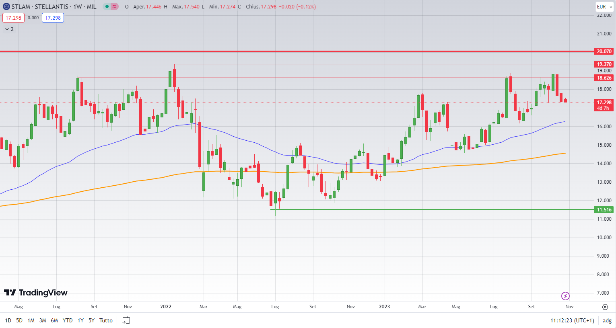The width and height of the screenshot is (616, 328).
Task: Click the Stellantis symbol logo icon
Action: [x=6, y=6]
